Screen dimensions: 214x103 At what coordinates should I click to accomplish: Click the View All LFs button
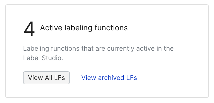(x=46, y=78)
